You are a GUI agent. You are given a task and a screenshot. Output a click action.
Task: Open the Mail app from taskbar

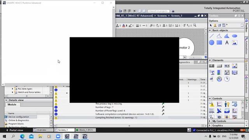click(x=31, y=136)
